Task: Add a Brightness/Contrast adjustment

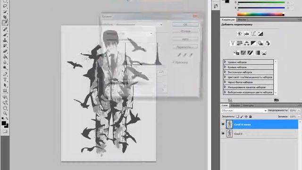Action: [x=240, y=34]
